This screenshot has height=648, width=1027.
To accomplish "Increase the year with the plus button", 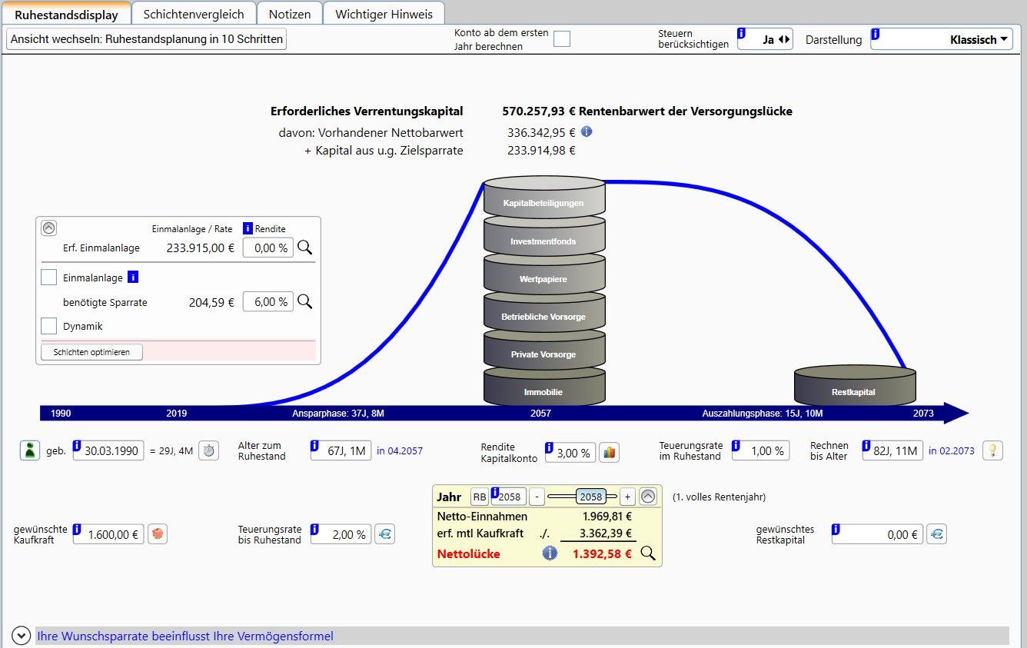I will [x=627, y=497].
